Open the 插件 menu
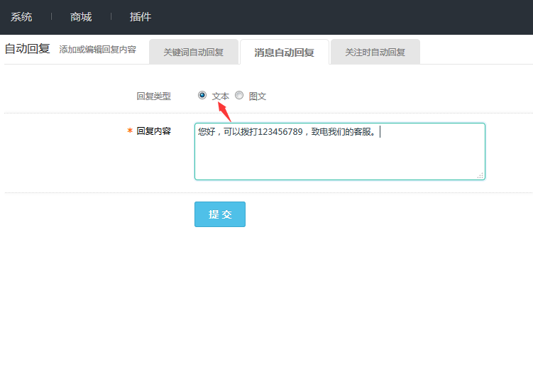This screenshot has width=533, height=369. (141, 16)
